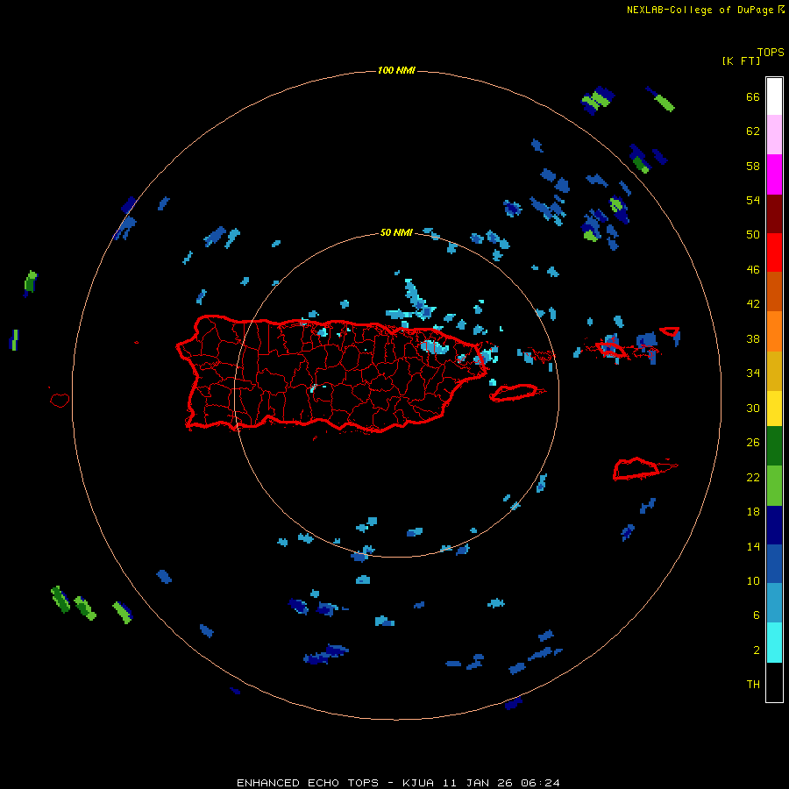
Task: Click the burnt orange 42 kft swatch
Action: click(774, 291)
